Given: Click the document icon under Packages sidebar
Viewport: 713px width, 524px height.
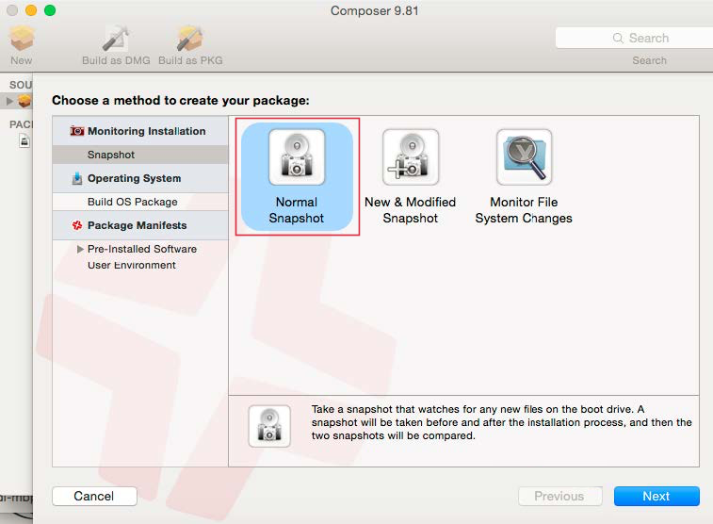Looking at the screenshot, I should point(24,141).
